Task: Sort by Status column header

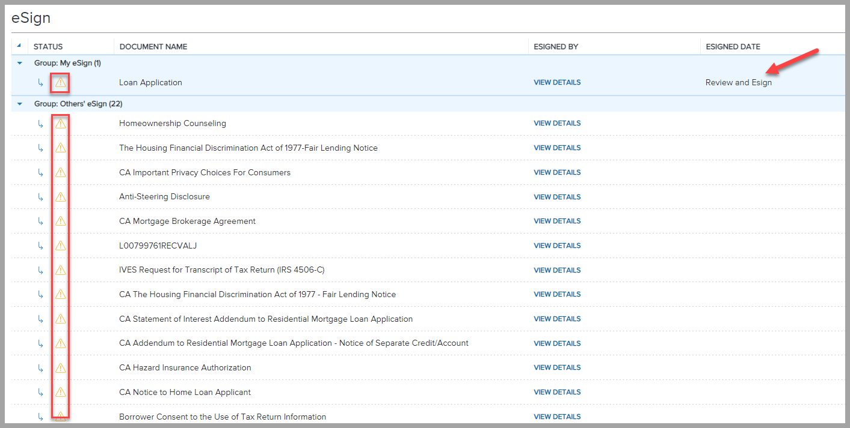Action: (48, 47)
